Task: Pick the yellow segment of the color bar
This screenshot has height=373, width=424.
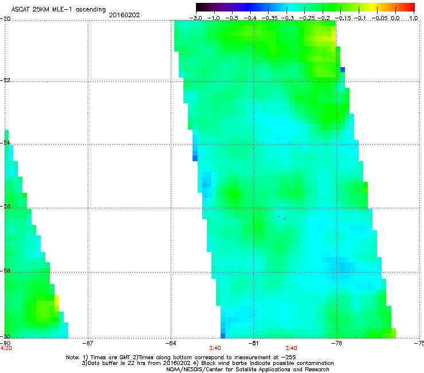Action: tap(374, 7)
